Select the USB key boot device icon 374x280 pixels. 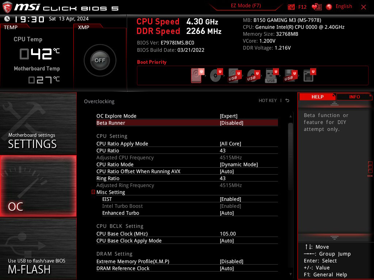tap(271, 76)
